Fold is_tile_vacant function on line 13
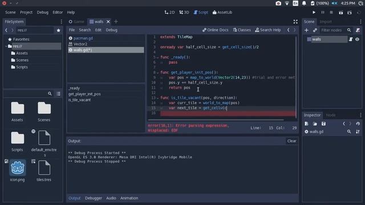The image size is (365, 205). click(157, 98)
